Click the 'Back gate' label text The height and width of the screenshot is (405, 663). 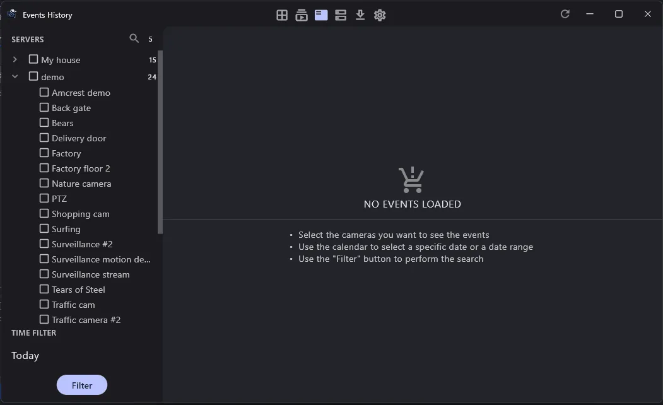(x=71, y=109)
